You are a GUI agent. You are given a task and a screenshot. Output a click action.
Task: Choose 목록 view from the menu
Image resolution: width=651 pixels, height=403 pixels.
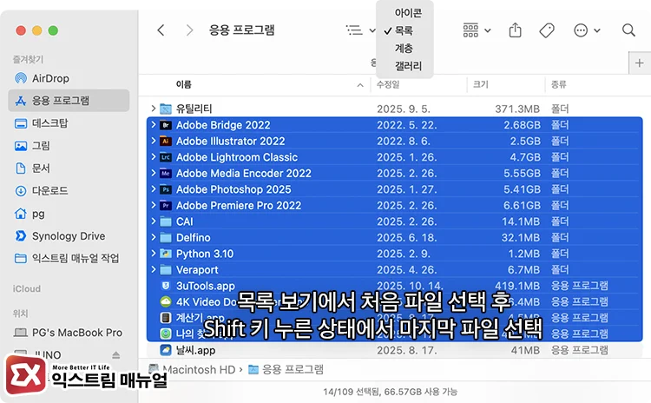click(404, 30)
